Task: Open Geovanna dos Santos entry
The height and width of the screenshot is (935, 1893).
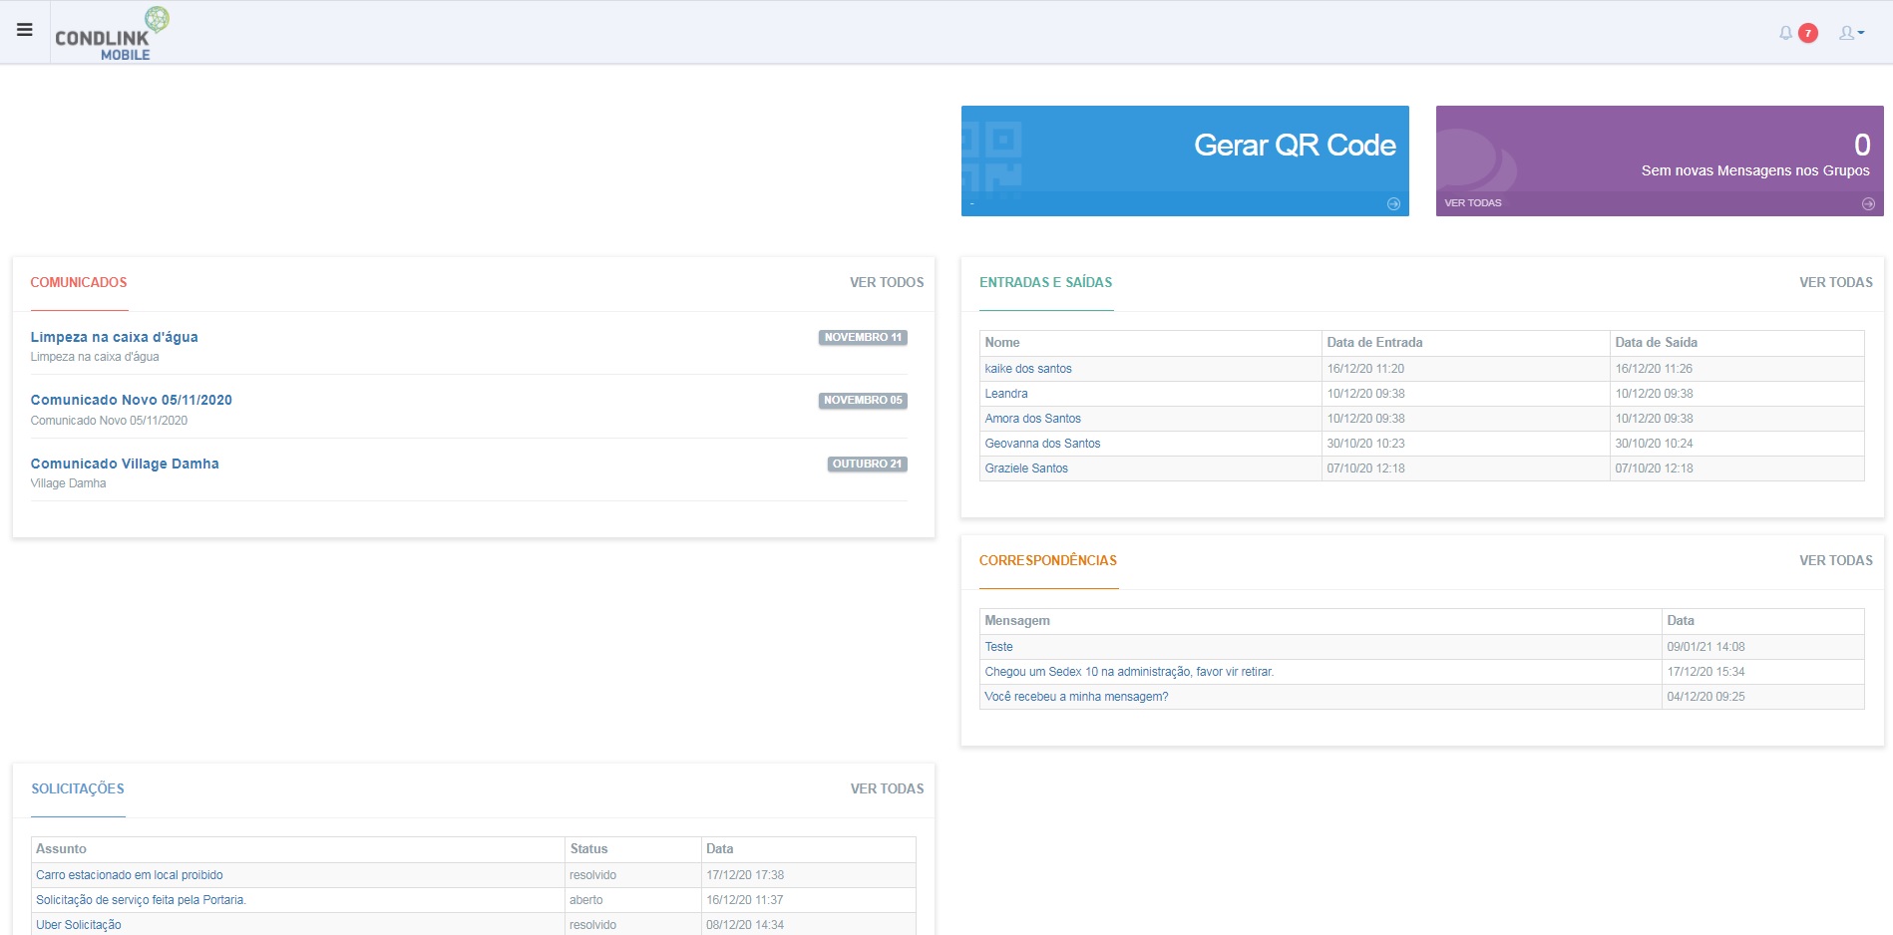Action: (x=1042, y=444)
